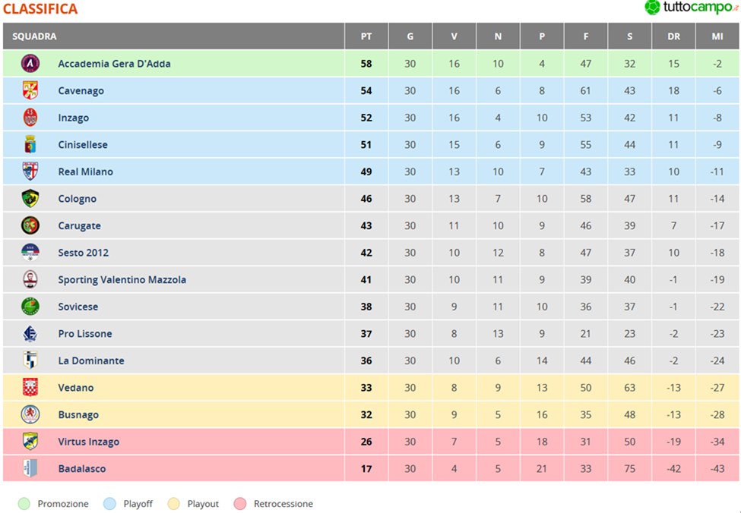The height and width of the screenshot is (513, 741).
Task: Click the green Promozione legend swatch
Action: click(x=24, y=504)
